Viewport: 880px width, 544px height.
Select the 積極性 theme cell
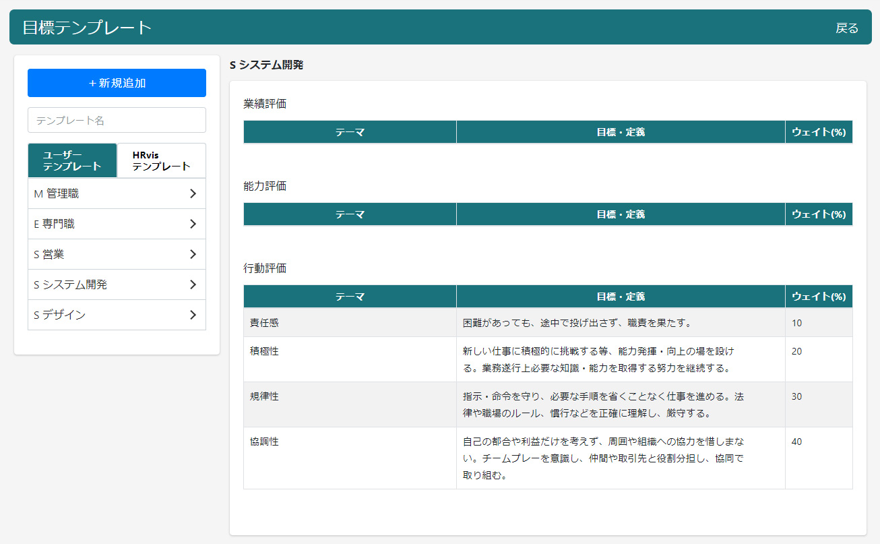pos(350,359)
